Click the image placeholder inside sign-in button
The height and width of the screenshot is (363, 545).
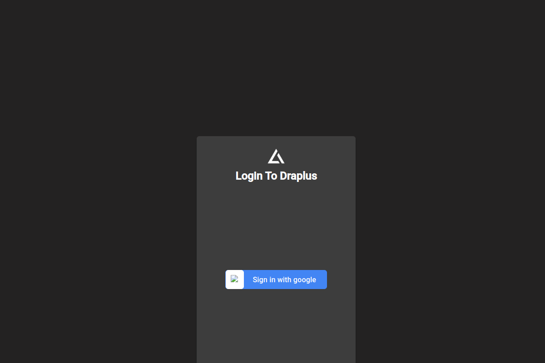coord(234,279)
